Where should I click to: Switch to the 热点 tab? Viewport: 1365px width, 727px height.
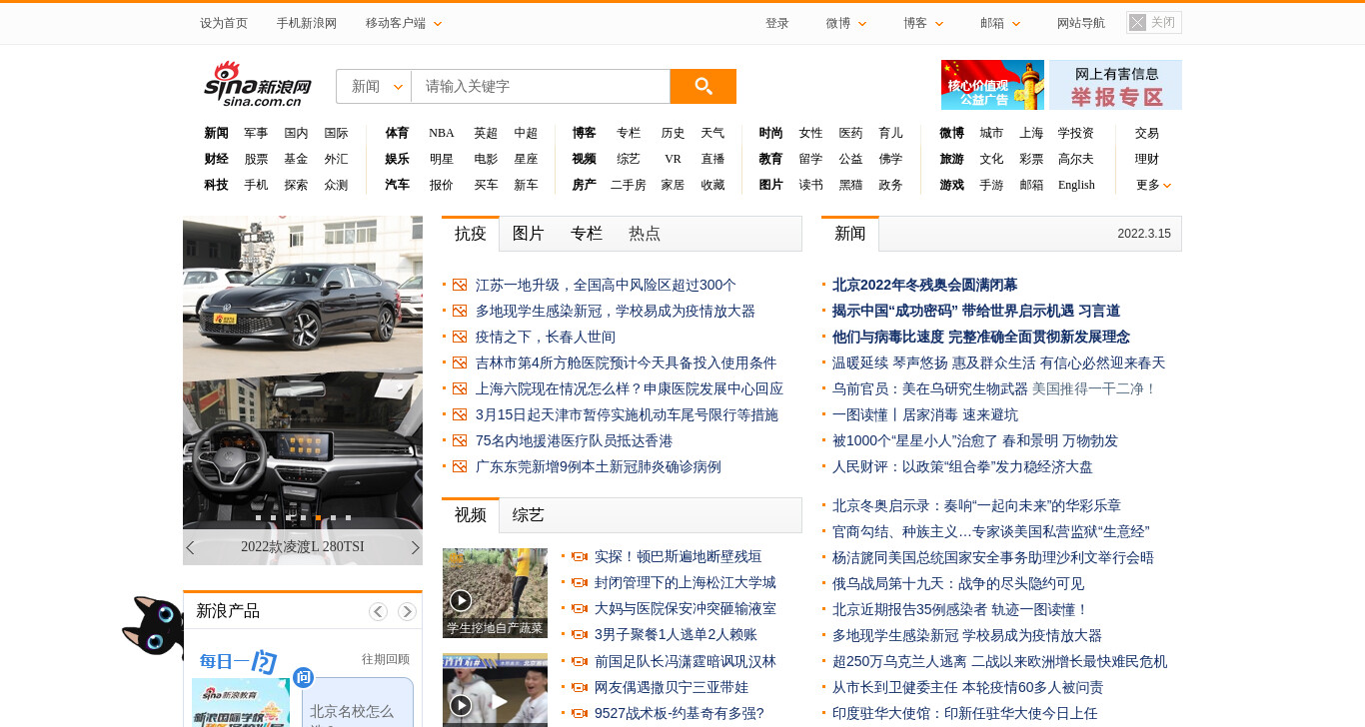click(645, 234)
